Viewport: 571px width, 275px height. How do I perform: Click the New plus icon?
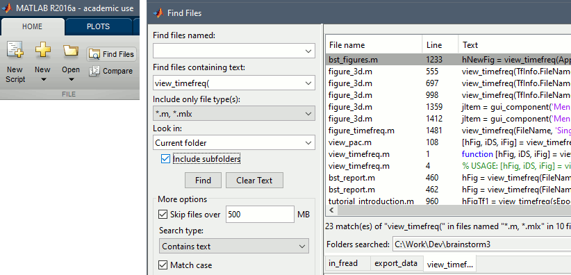click(x=42, y=49)
